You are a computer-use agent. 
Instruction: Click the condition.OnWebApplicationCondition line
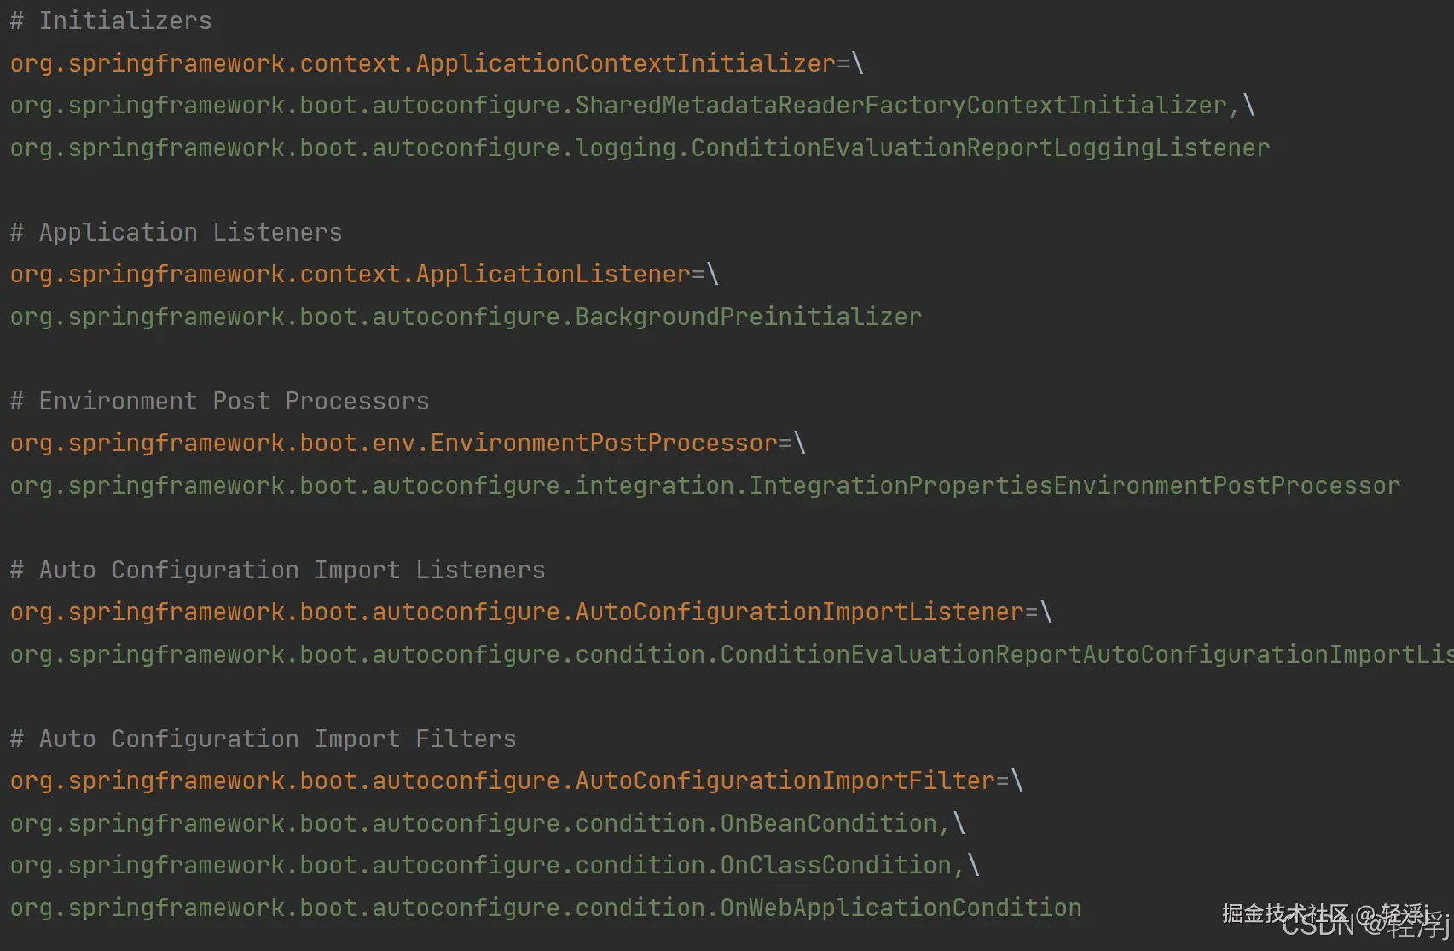pos(546,908)
